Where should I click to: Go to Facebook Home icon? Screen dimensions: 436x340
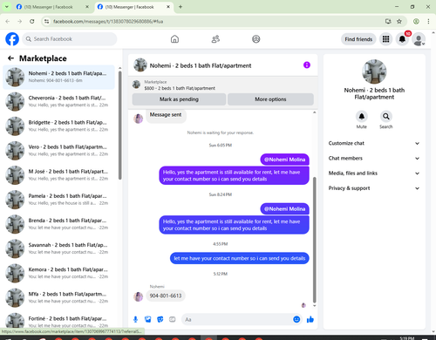174,39
